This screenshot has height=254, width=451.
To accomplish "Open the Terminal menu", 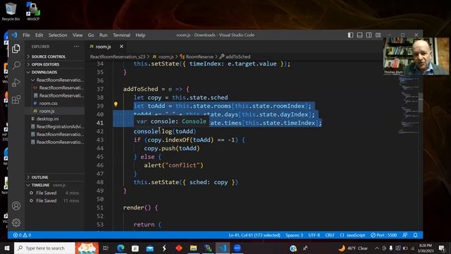I will click(x=121, y=35).
